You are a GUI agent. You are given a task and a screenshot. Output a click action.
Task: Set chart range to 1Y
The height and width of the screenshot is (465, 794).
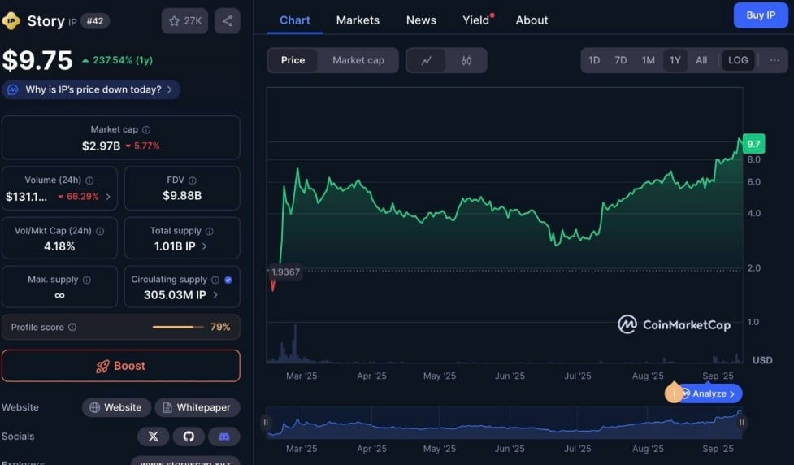[x=675, y=60]
